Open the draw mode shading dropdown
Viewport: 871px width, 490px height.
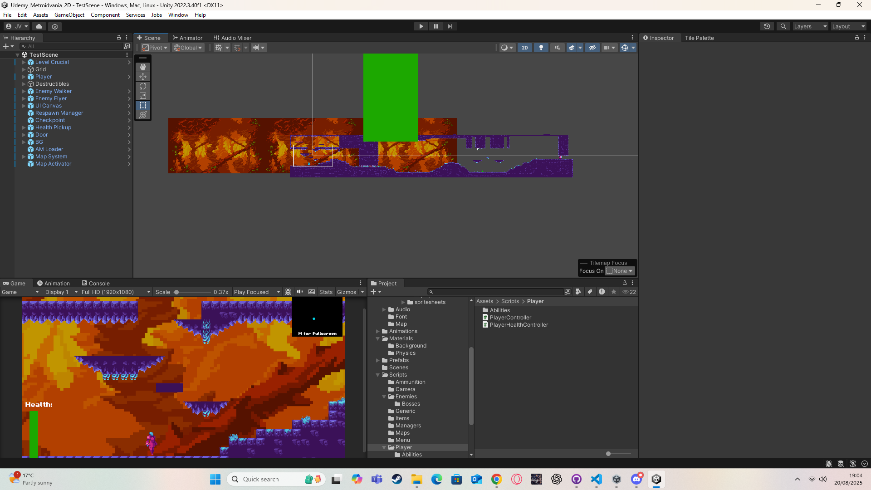pos(507,48)
